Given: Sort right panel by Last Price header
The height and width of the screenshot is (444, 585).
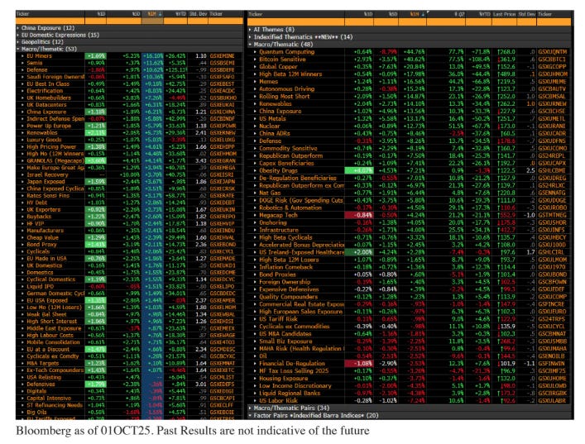Looking at the screenshot, I should (504, 14).
